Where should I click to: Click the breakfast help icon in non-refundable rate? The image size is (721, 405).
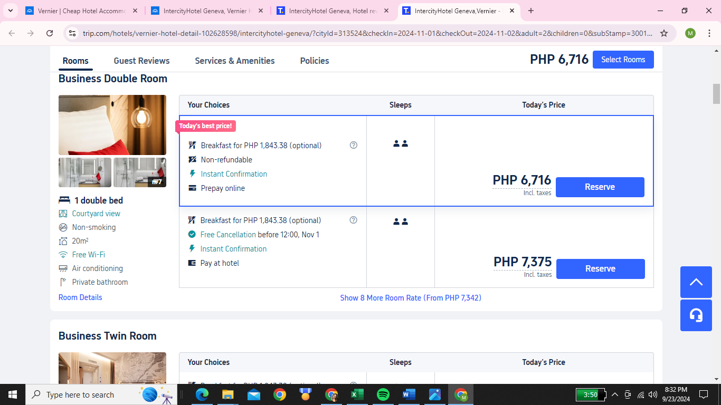(x=354, y=145)
